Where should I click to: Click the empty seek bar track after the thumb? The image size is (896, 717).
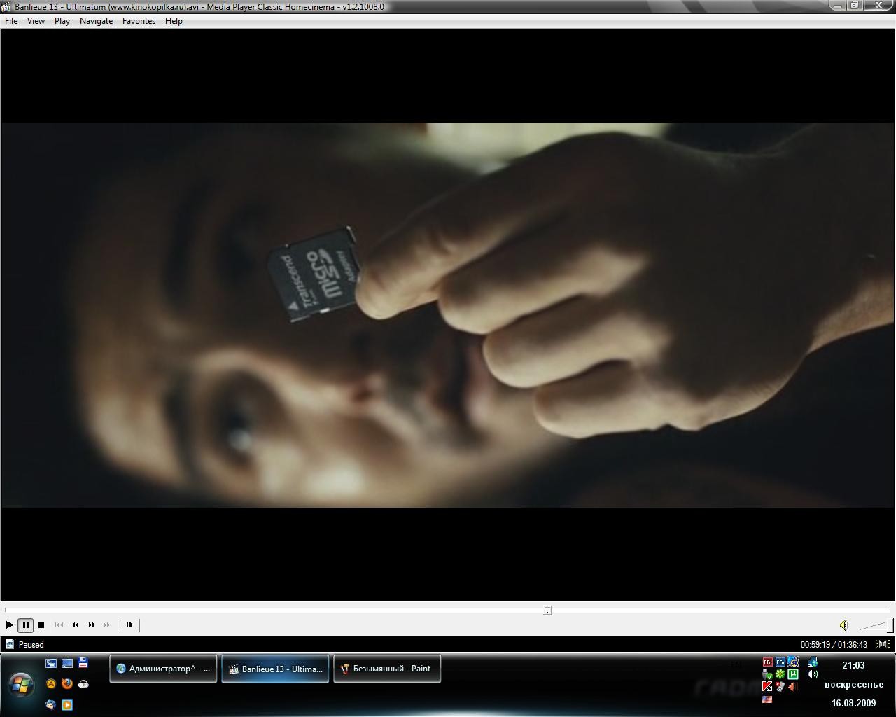point(721,610)
